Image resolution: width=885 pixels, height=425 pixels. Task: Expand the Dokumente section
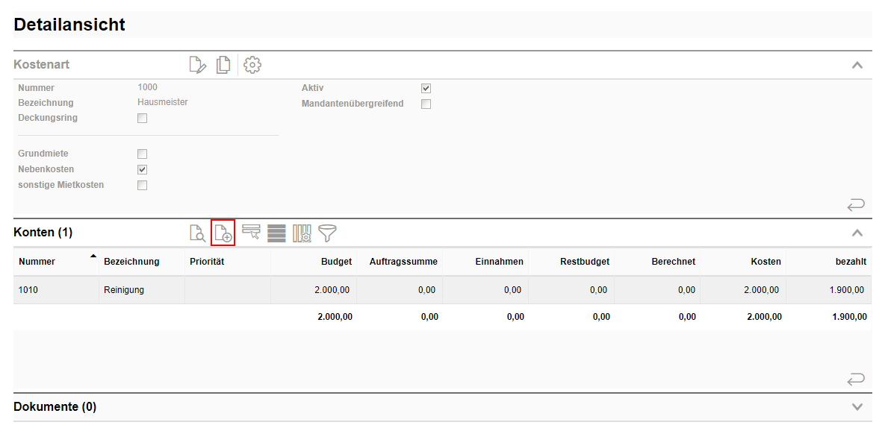[857, 407]
